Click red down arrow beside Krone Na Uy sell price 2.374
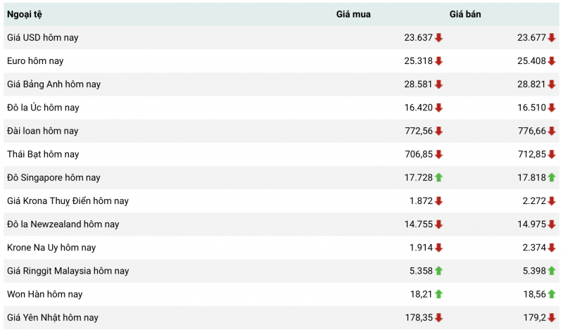Viewport: 563px width, 330px height. [x=552, y=248]
